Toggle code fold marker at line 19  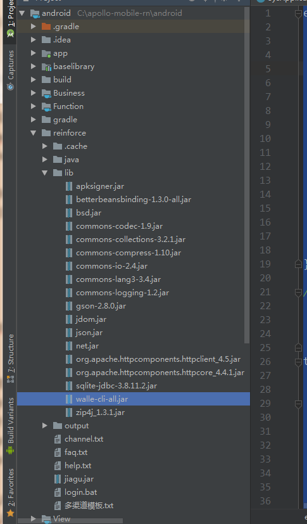pyautogui.click(x=298, y=264)
